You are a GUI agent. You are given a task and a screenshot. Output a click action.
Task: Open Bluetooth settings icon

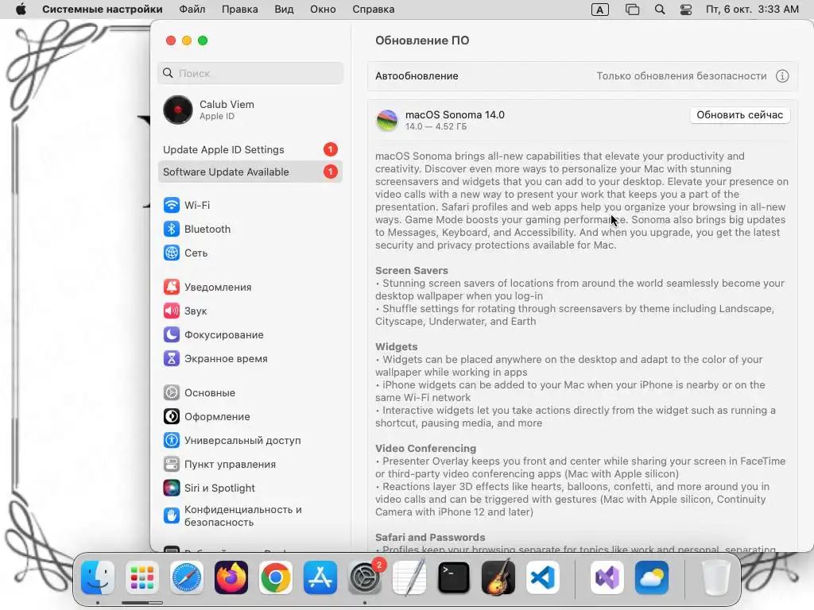coord(172,229)
